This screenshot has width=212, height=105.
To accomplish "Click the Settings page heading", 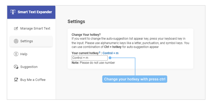I will coord(76,22).
